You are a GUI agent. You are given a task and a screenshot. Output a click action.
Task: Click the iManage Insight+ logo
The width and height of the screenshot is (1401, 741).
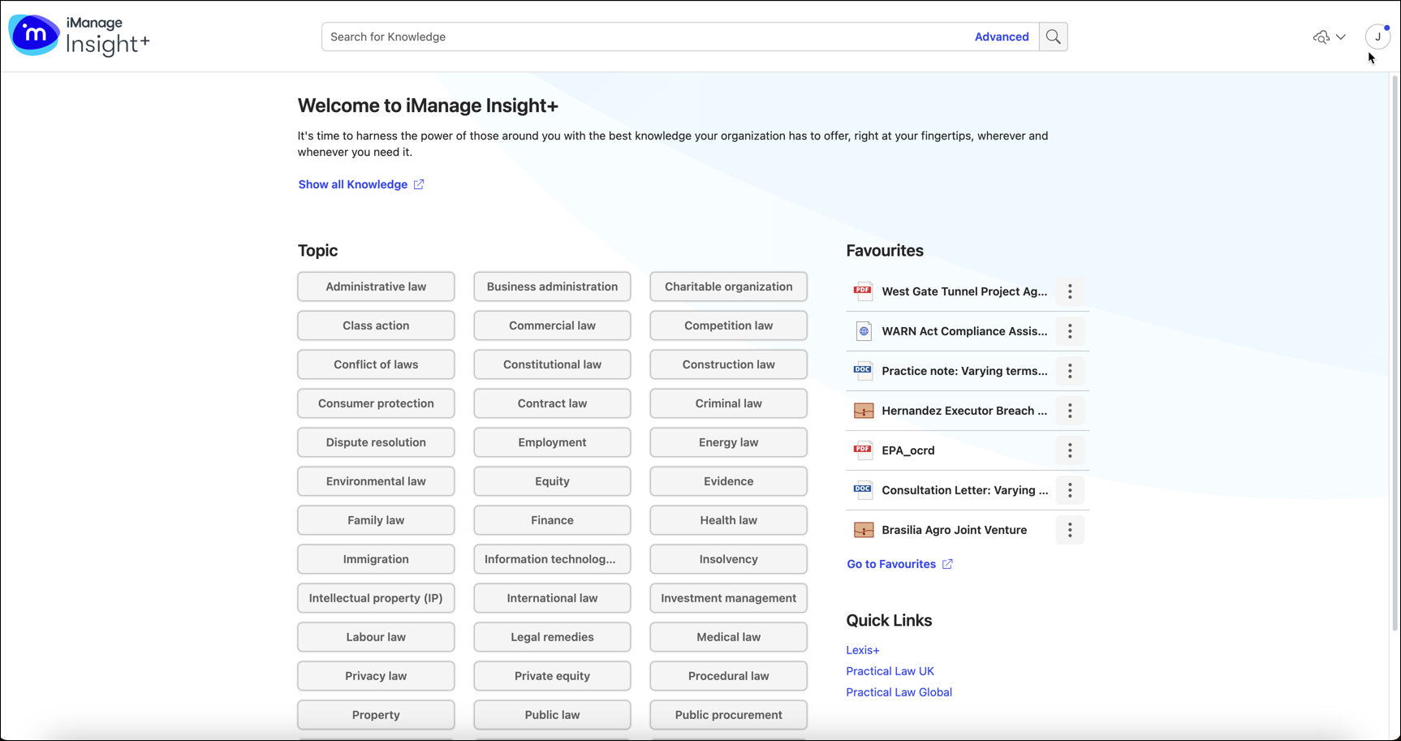79,36
